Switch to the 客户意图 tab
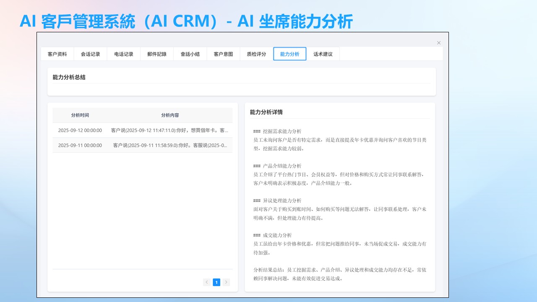This screenshot has height=302, width=537. click(x=223, y=54)
